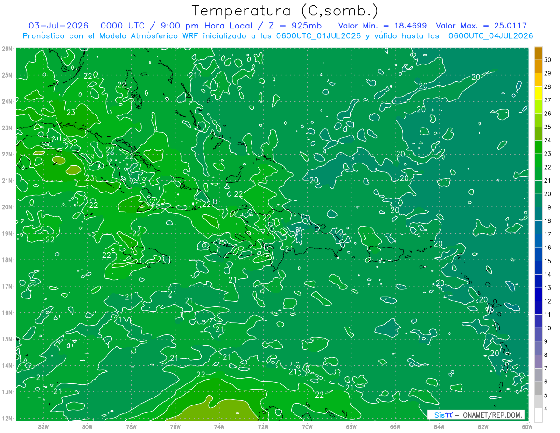560x433 pixels.
Task: Click the 24N latitude axis label
Action: coord(7,101)
